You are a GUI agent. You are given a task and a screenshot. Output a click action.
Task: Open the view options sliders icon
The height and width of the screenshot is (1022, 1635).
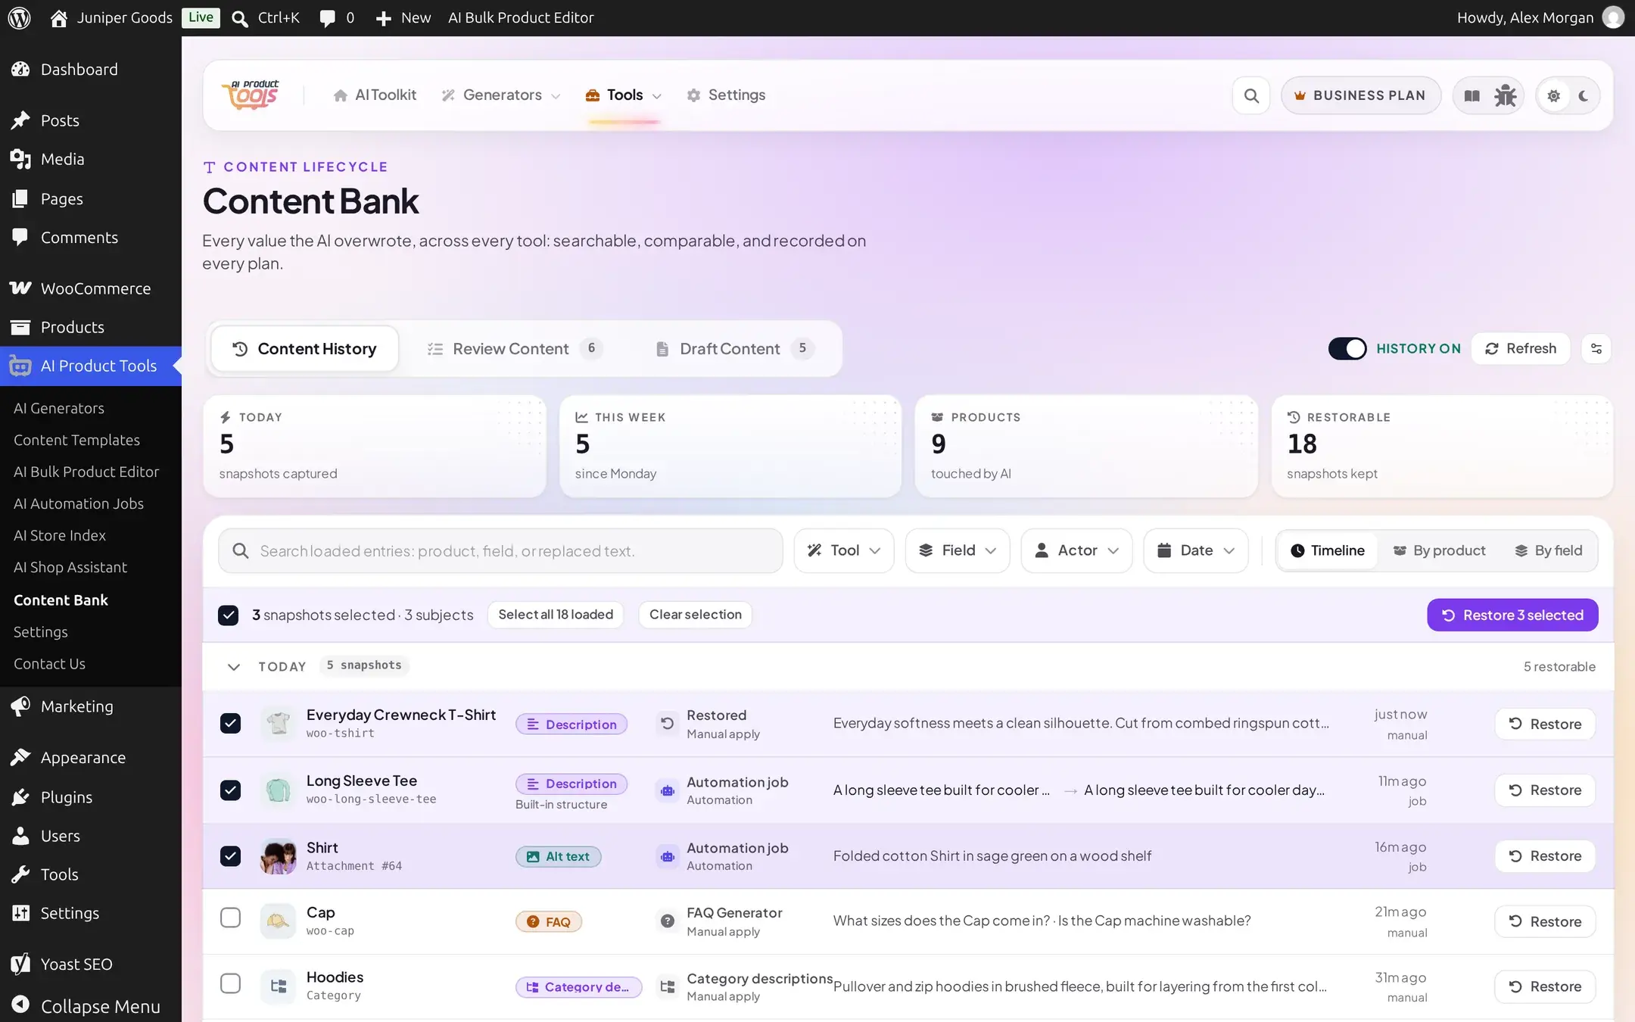pos(1596,349)
